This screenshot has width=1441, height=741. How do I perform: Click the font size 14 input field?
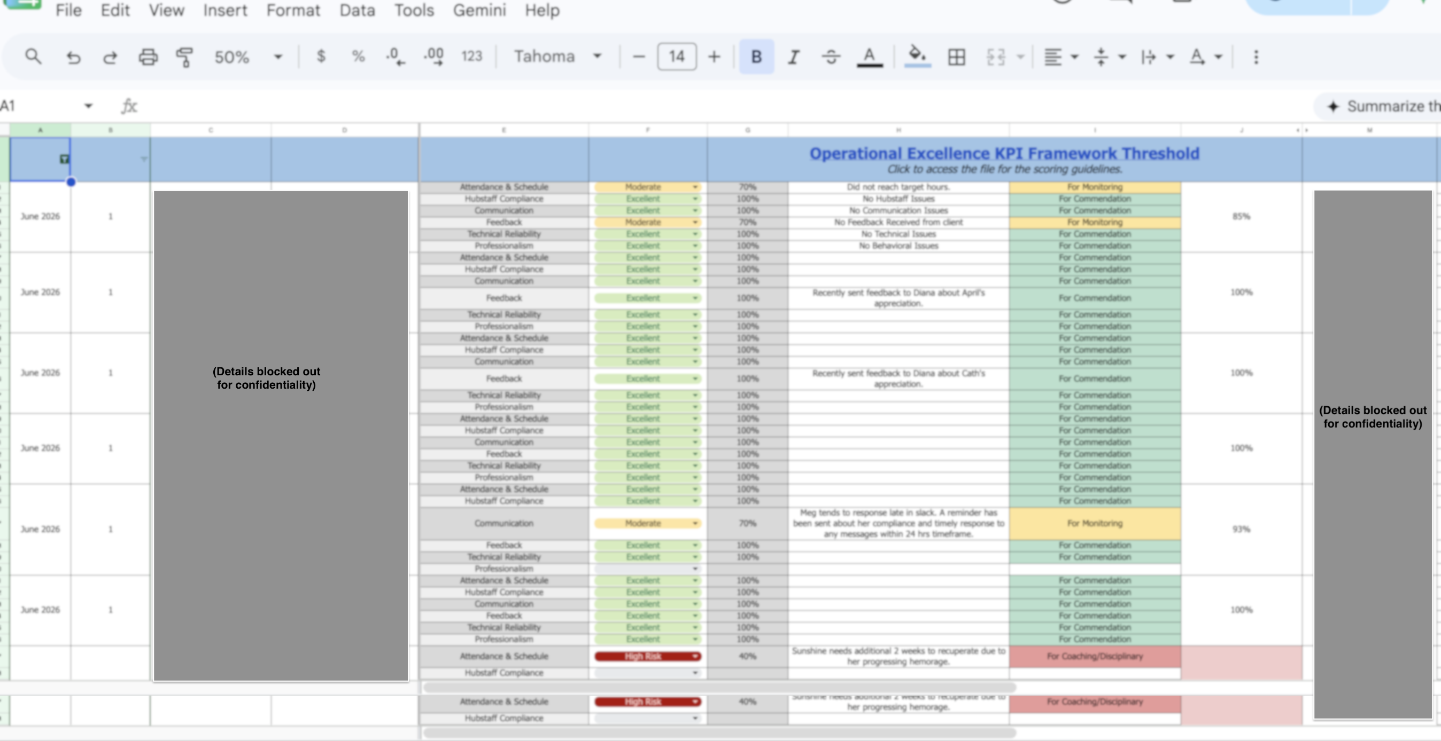point(676,57)
